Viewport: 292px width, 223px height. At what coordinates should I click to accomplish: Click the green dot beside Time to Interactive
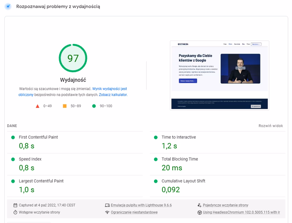[155, 137]
